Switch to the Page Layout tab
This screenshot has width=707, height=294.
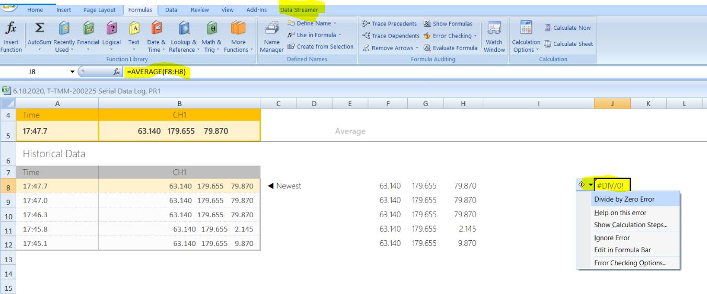tap(99, 10)
